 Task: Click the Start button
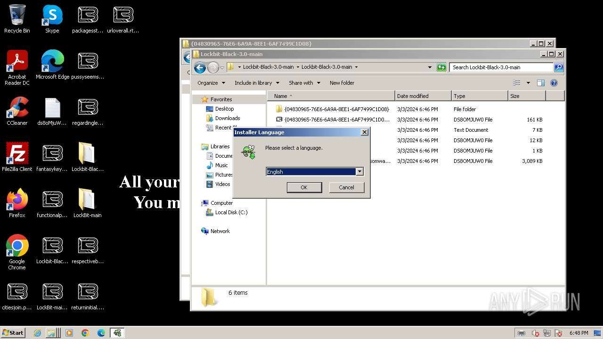tap(13, 332)
